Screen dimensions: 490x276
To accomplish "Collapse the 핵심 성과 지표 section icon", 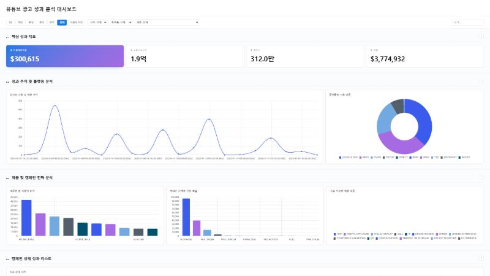I will [481, 37].
